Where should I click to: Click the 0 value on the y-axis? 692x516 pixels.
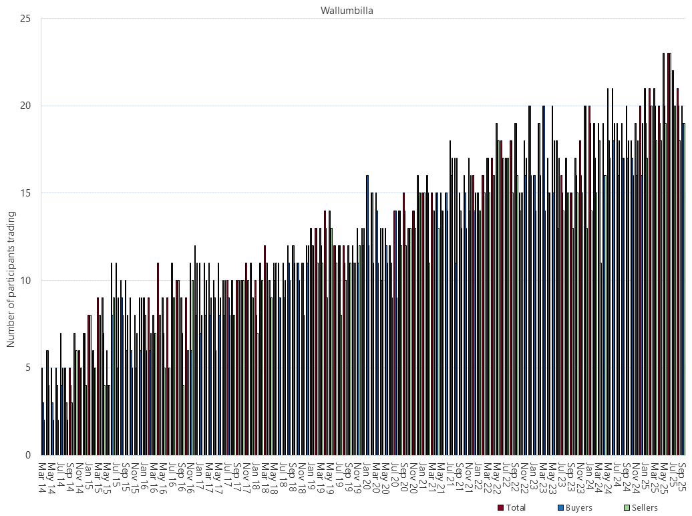coord(29,455)
